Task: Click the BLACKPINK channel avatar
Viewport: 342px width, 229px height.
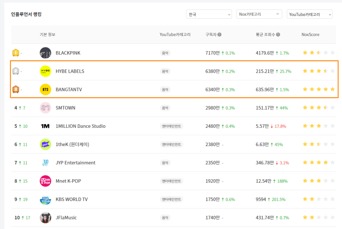Action: coord(45,53)
